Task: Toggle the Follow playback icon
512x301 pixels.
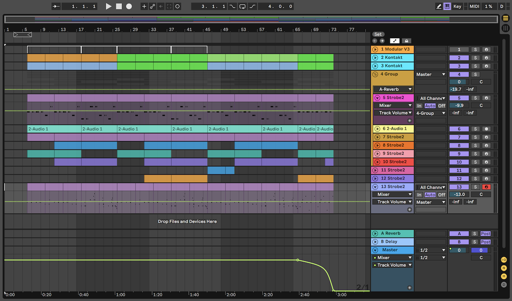Action: coord(56,6)
